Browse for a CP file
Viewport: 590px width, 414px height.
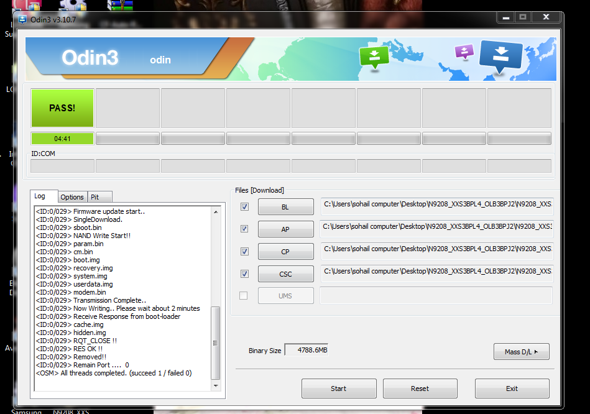tap(285, 252)
